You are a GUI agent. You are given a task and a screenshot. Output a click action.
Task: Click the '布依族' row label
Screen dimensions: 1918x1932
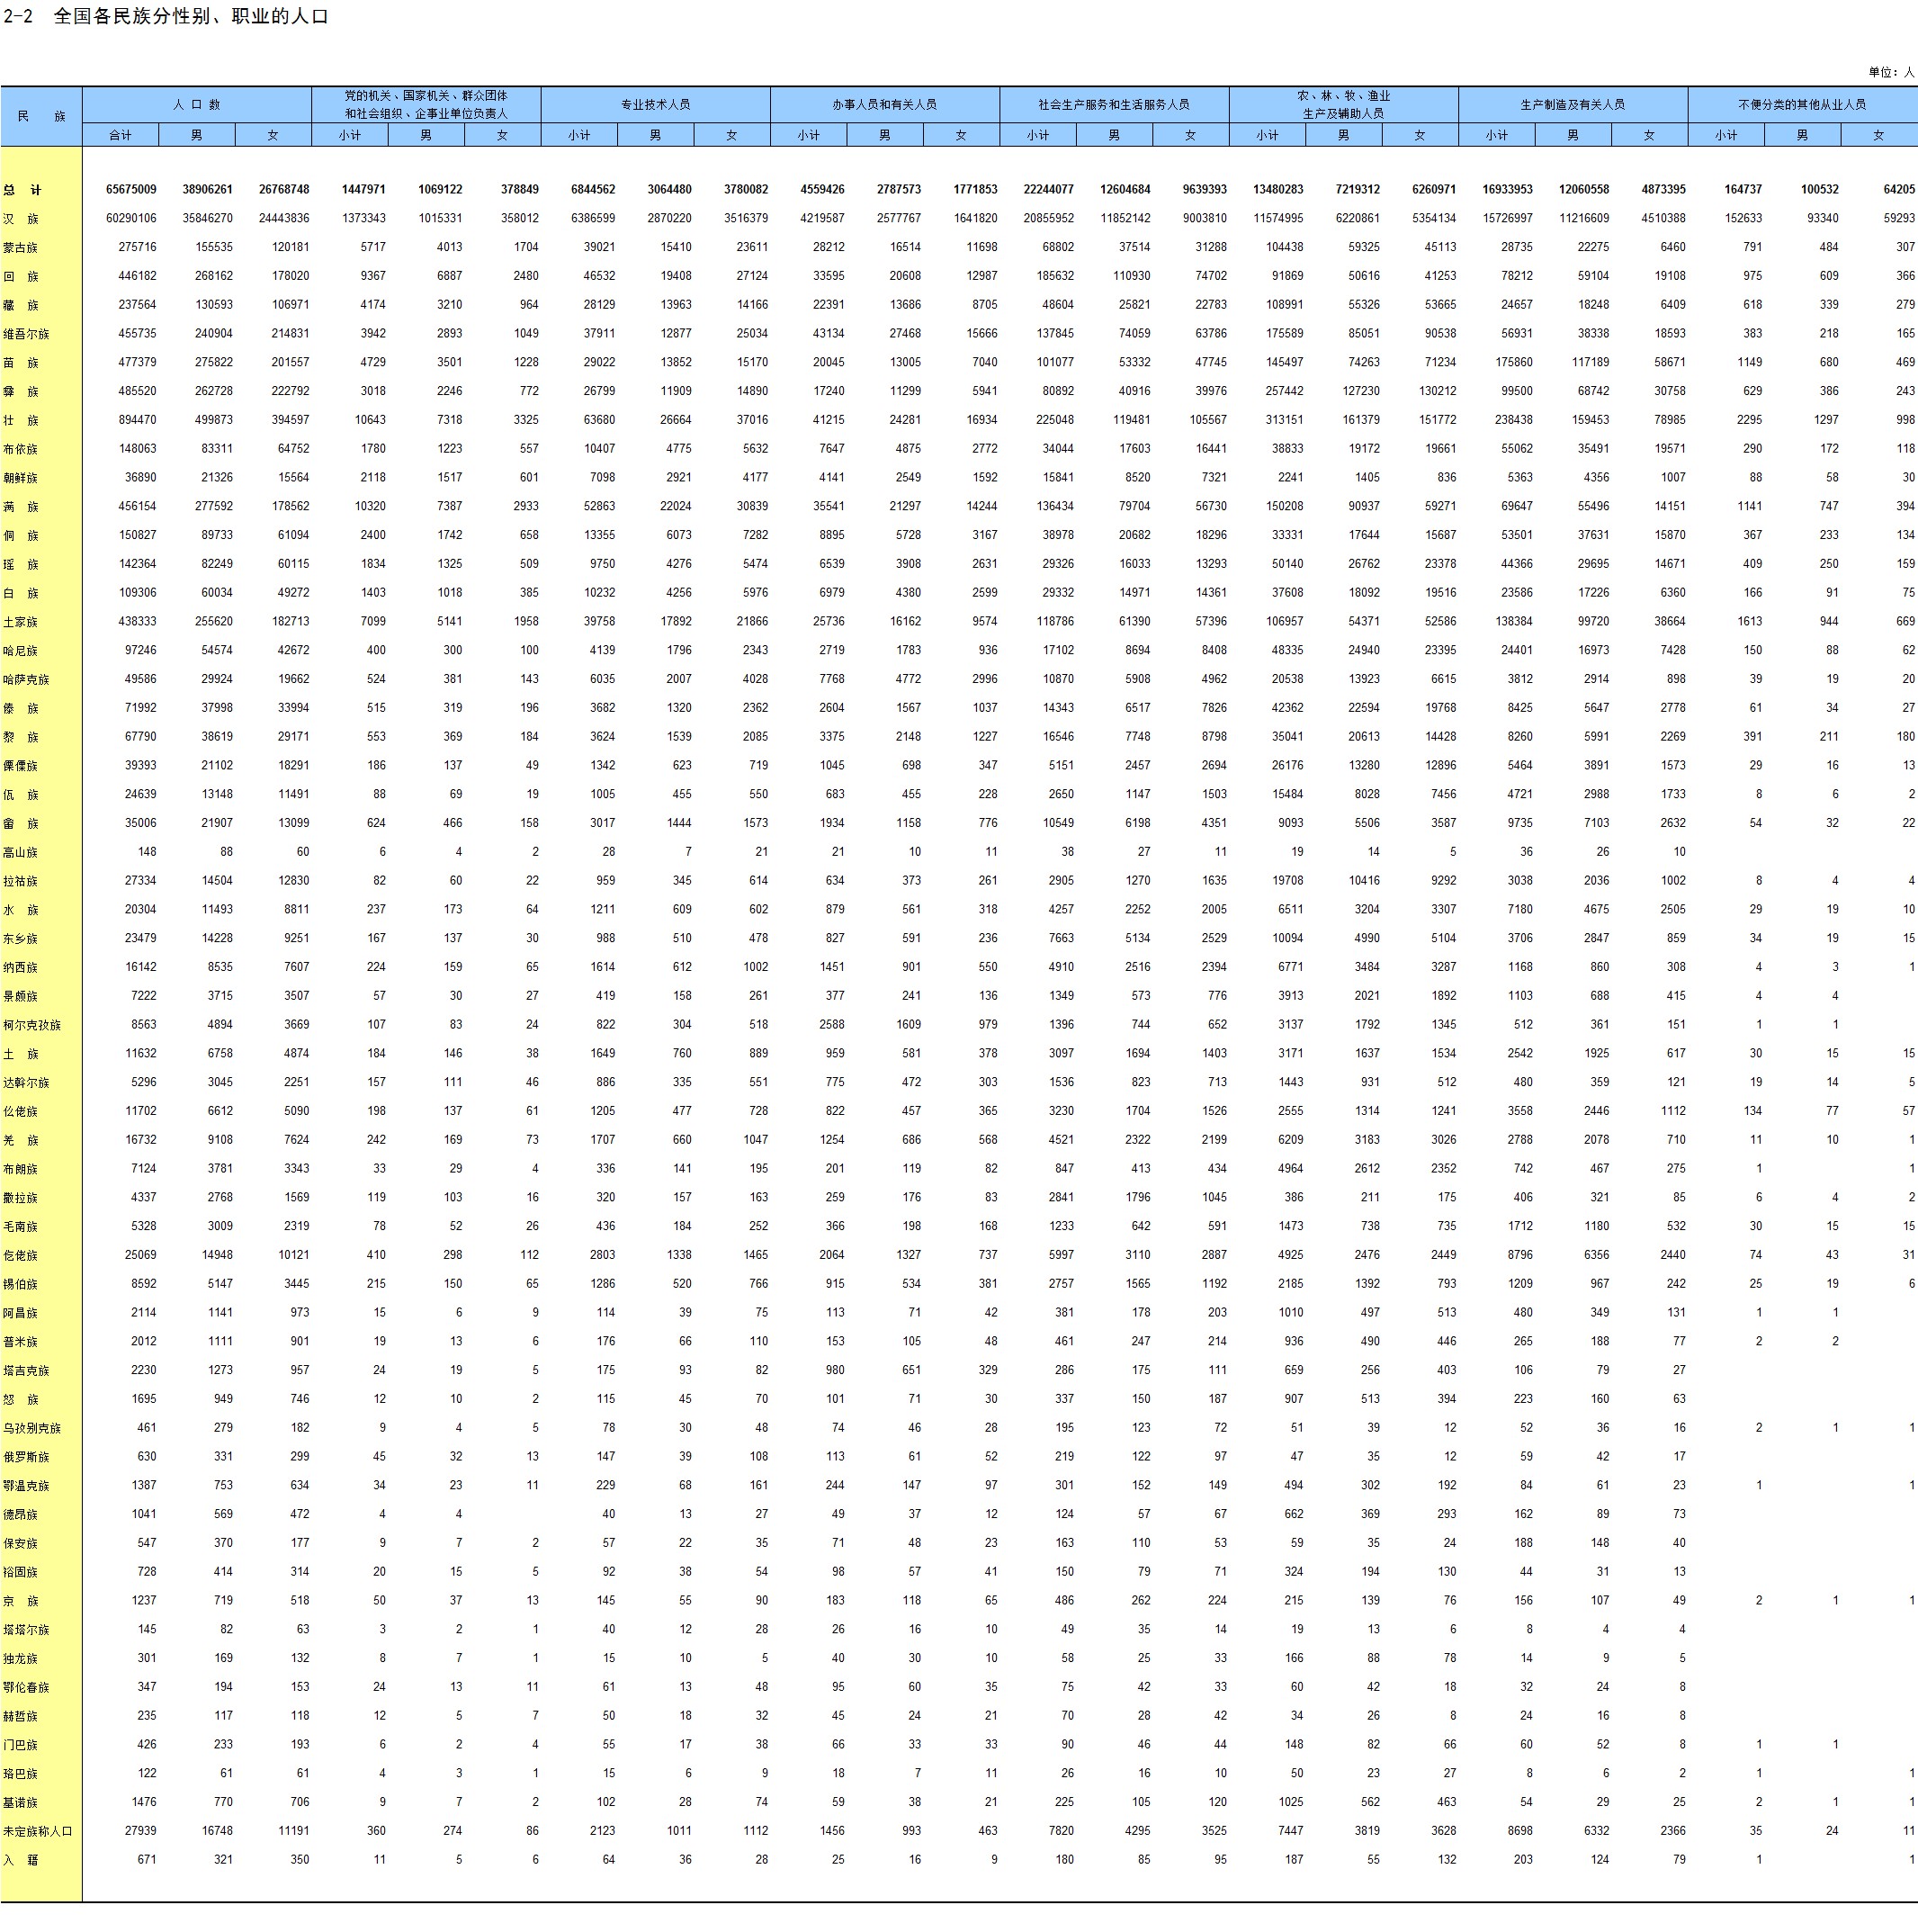click(21, 450)
